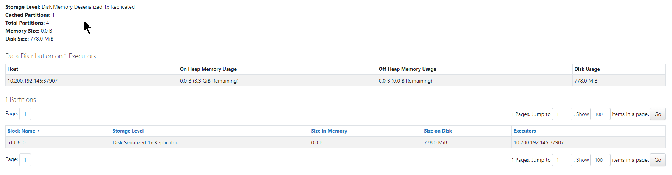Select page 1 below the partitions table
The image size is (672, 175).
click(x=25, y=160)
